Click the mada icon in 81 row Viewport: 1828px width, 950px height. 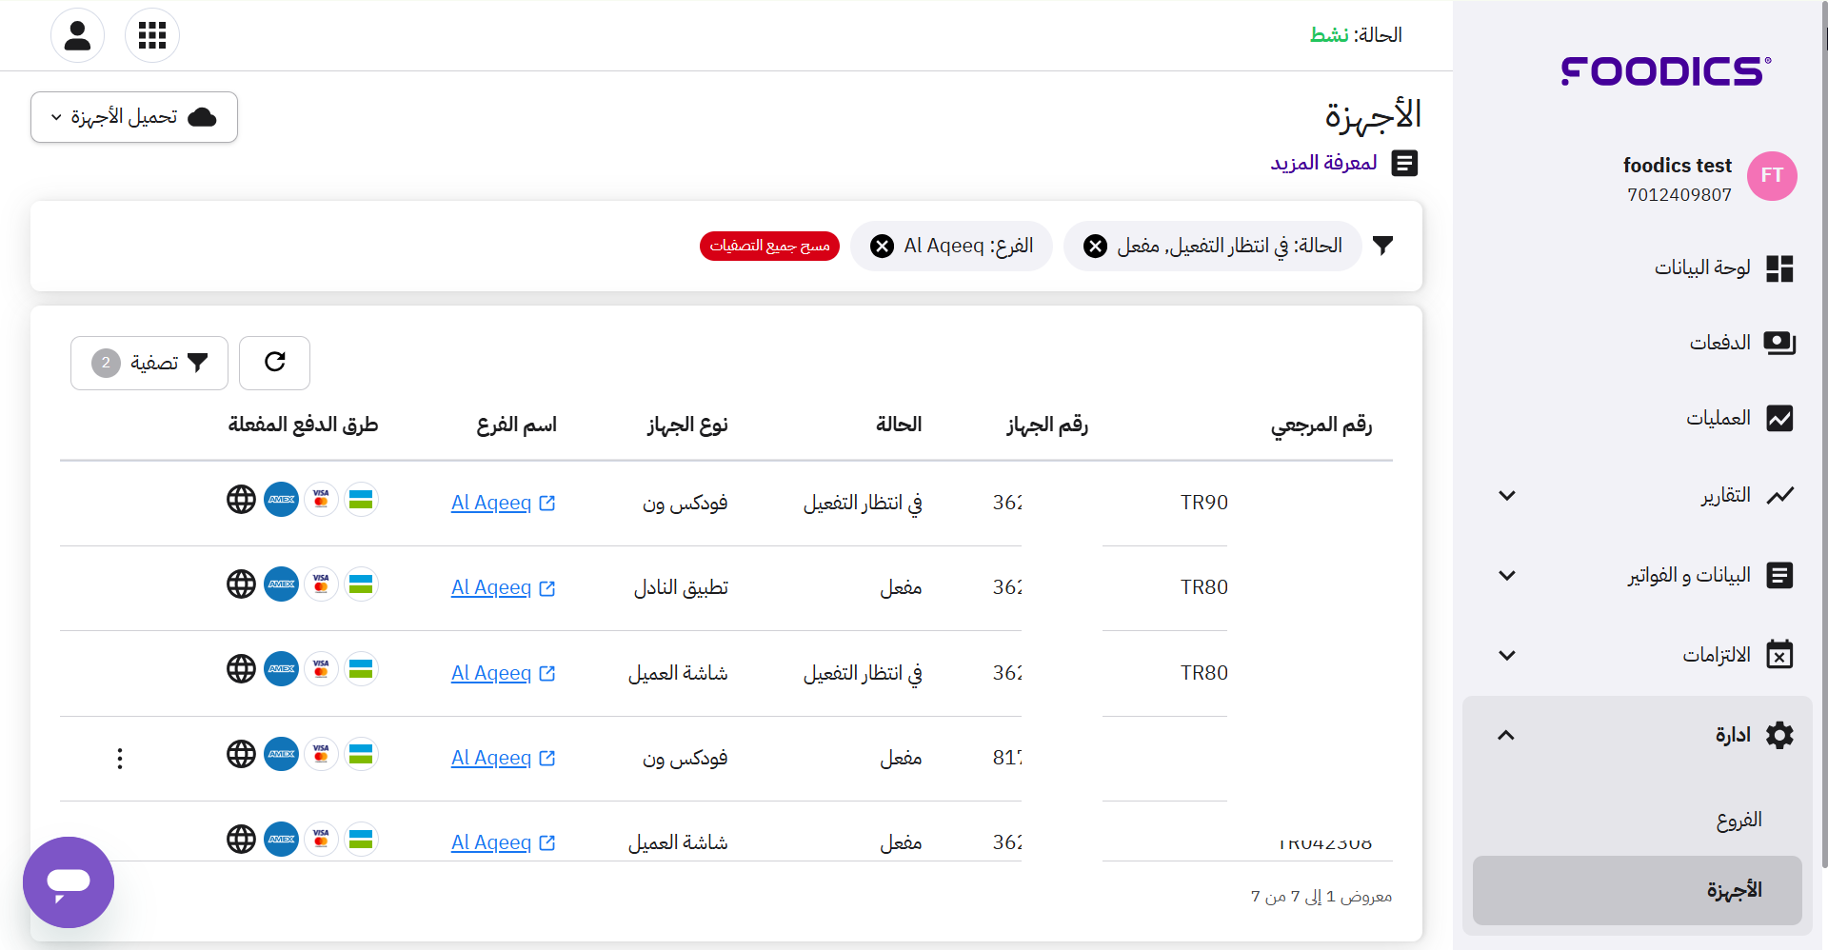[x=361, y=754]
